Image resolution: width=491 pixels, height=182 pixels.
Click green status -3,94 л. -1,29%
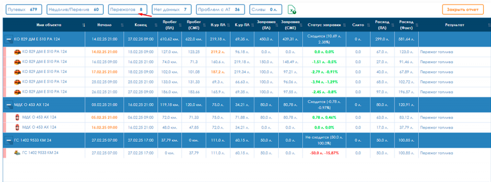[325, 82]
